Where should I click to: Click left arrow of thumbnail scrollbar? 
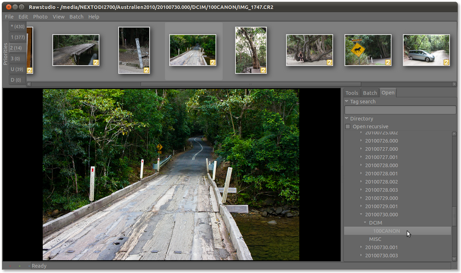pyautogui.click(x=29, y=84)
